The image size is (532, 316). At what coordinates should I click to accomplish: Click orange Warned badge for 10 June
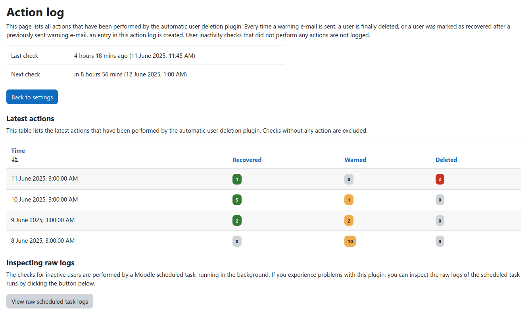(x=349, y=200)
